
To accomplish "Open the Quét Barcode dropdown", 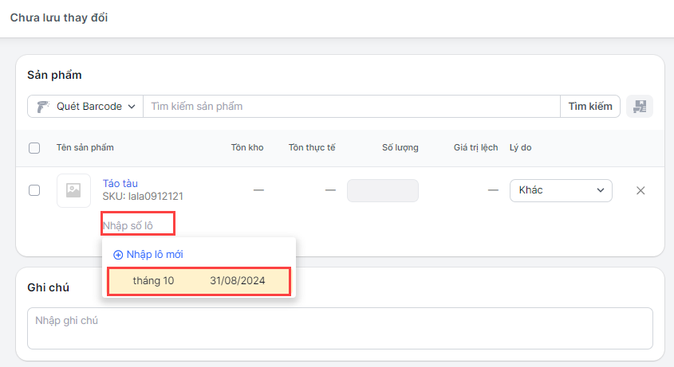I will [85, 107].
